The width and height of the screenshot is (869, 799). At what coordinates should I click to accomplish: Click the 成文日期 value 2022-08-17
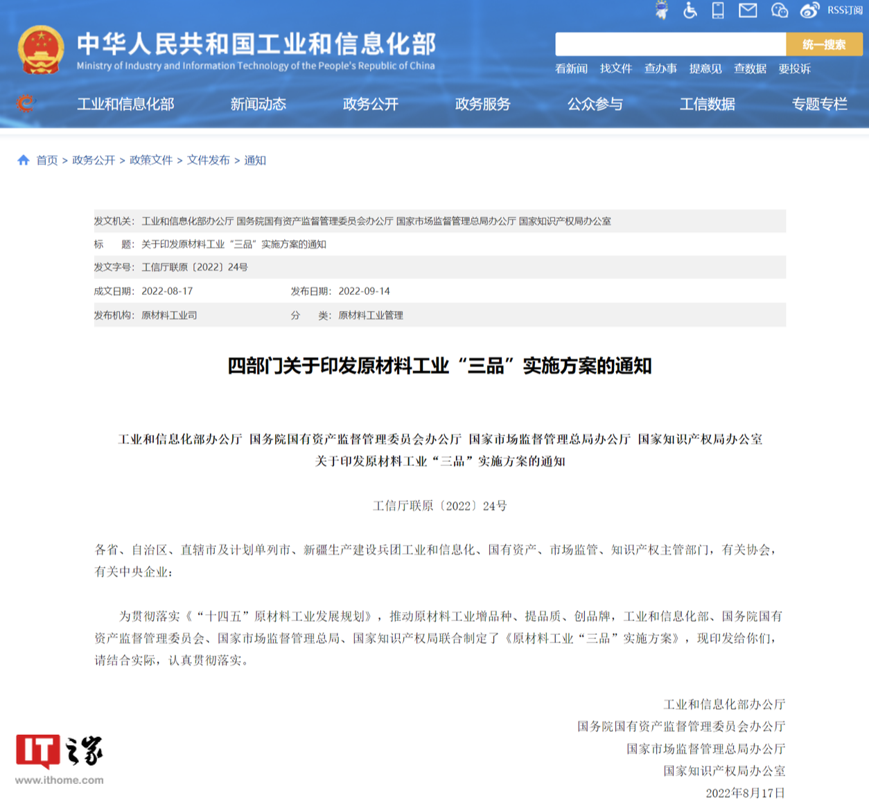(167, 291)
